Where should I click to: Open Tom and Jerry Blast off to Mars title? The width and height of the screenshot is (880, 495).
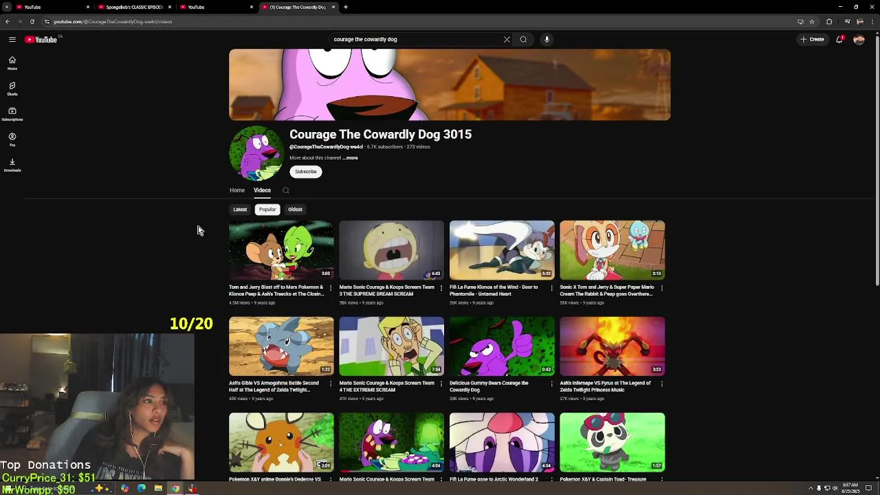click(276, 290)
